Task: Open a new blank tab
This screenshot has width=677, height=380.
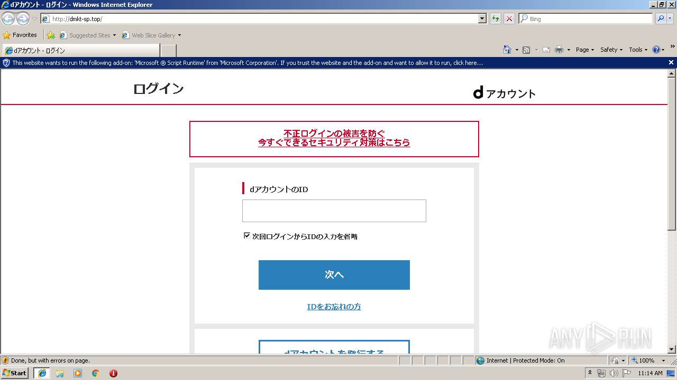Action: pyautogui.click(x=168, y=50)
